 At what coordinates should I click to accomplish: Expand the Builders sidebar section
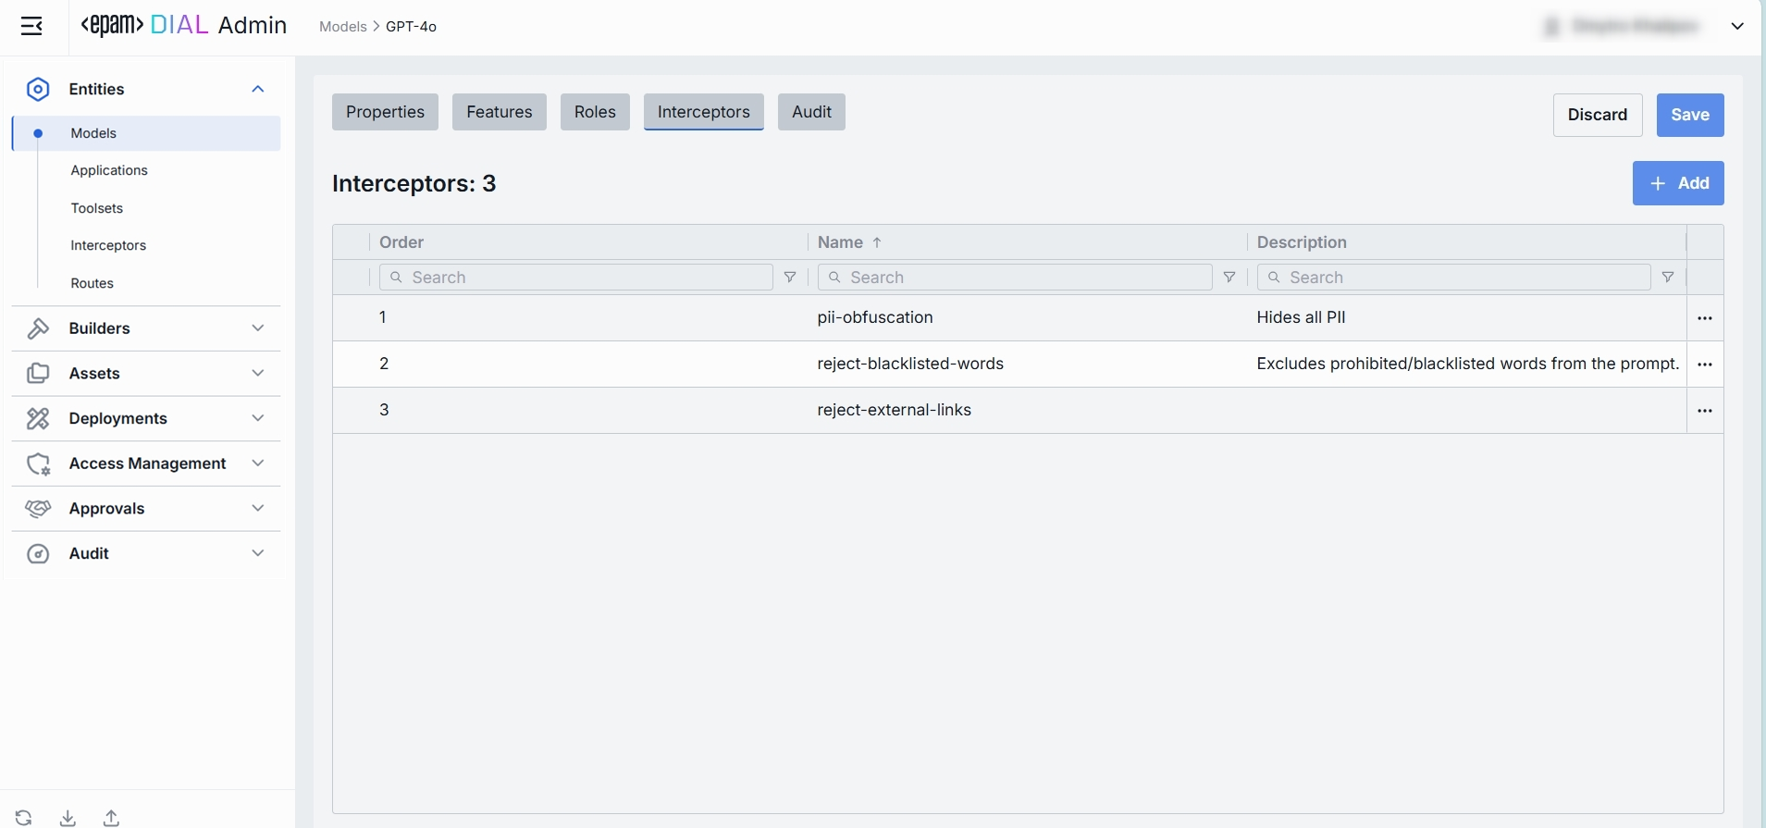coord(258,328)
